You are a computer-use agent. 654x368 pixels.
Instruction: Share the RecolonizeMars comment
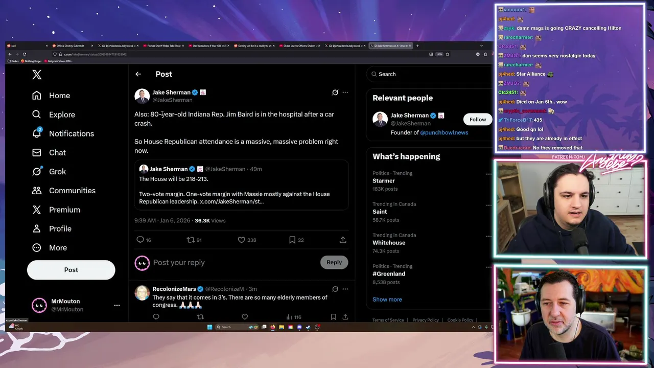point(345,317)
